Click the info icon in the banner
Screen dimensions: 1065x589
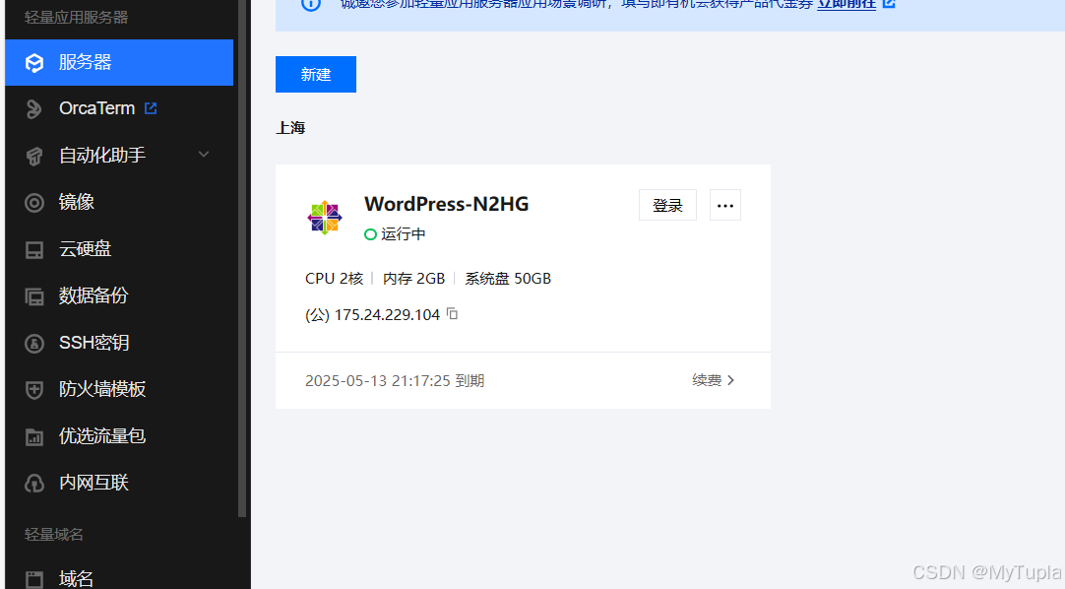point(311,4)
